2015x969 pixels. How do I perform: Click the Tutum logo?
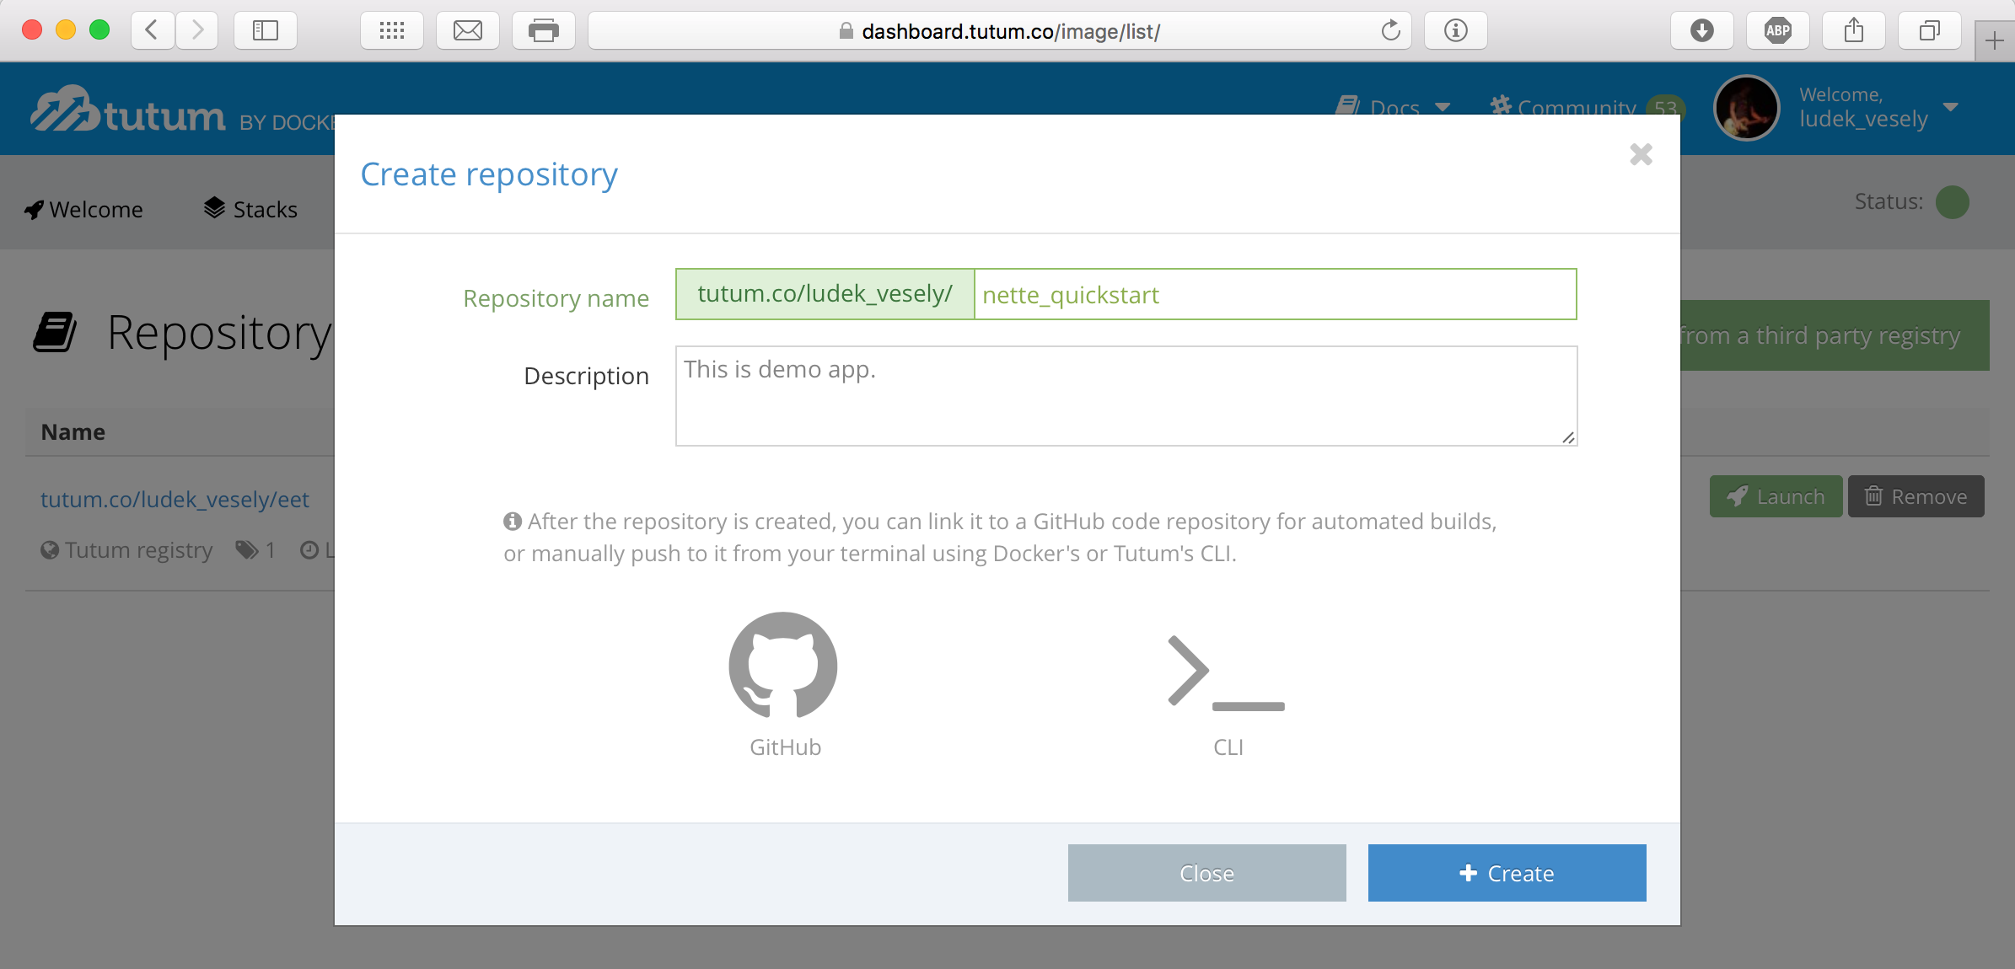click(128, 110)
